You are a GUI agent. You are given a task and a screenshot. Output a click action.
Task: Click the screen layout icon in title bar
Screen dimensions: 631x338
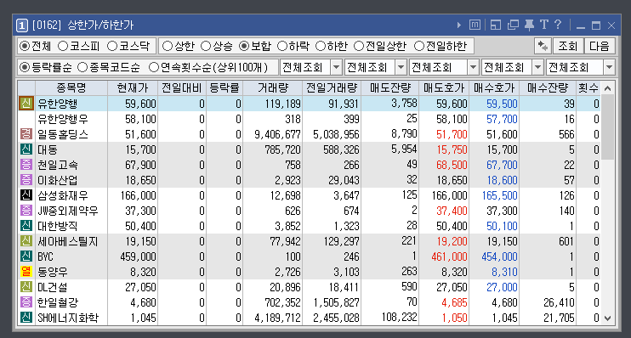point(496,25)
